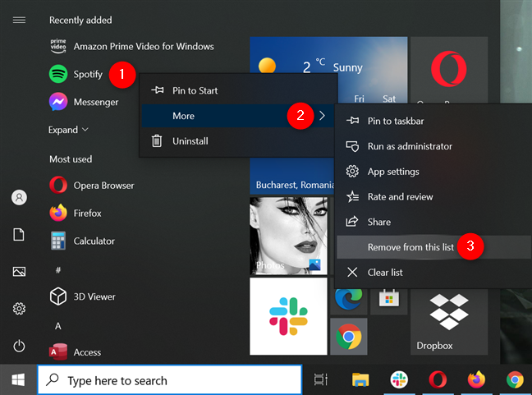The image size is (532, 395).
Task: Click Uninstall in the context menu
Action: [x=190, y=141]
